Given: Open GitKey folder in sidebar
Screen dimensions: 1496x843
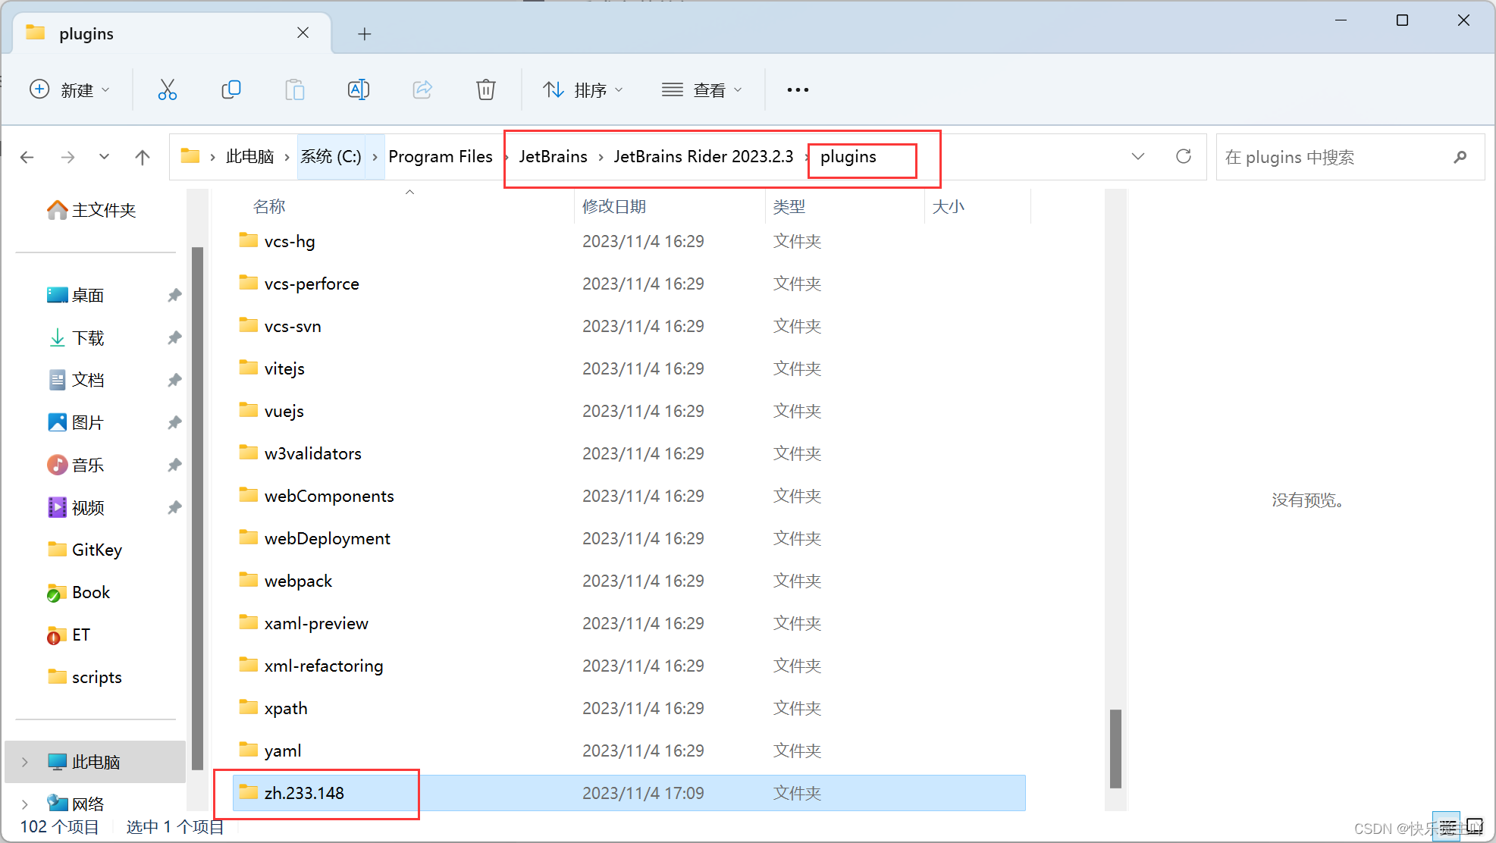Looking at the screenshot, I should 85,550.
